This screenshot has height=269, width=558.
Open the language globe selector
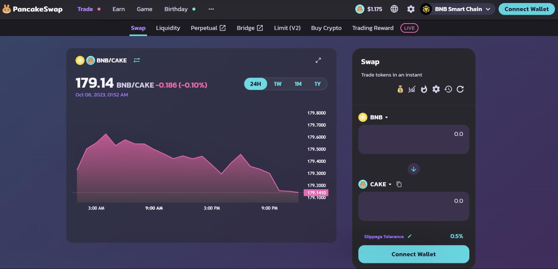394,9
